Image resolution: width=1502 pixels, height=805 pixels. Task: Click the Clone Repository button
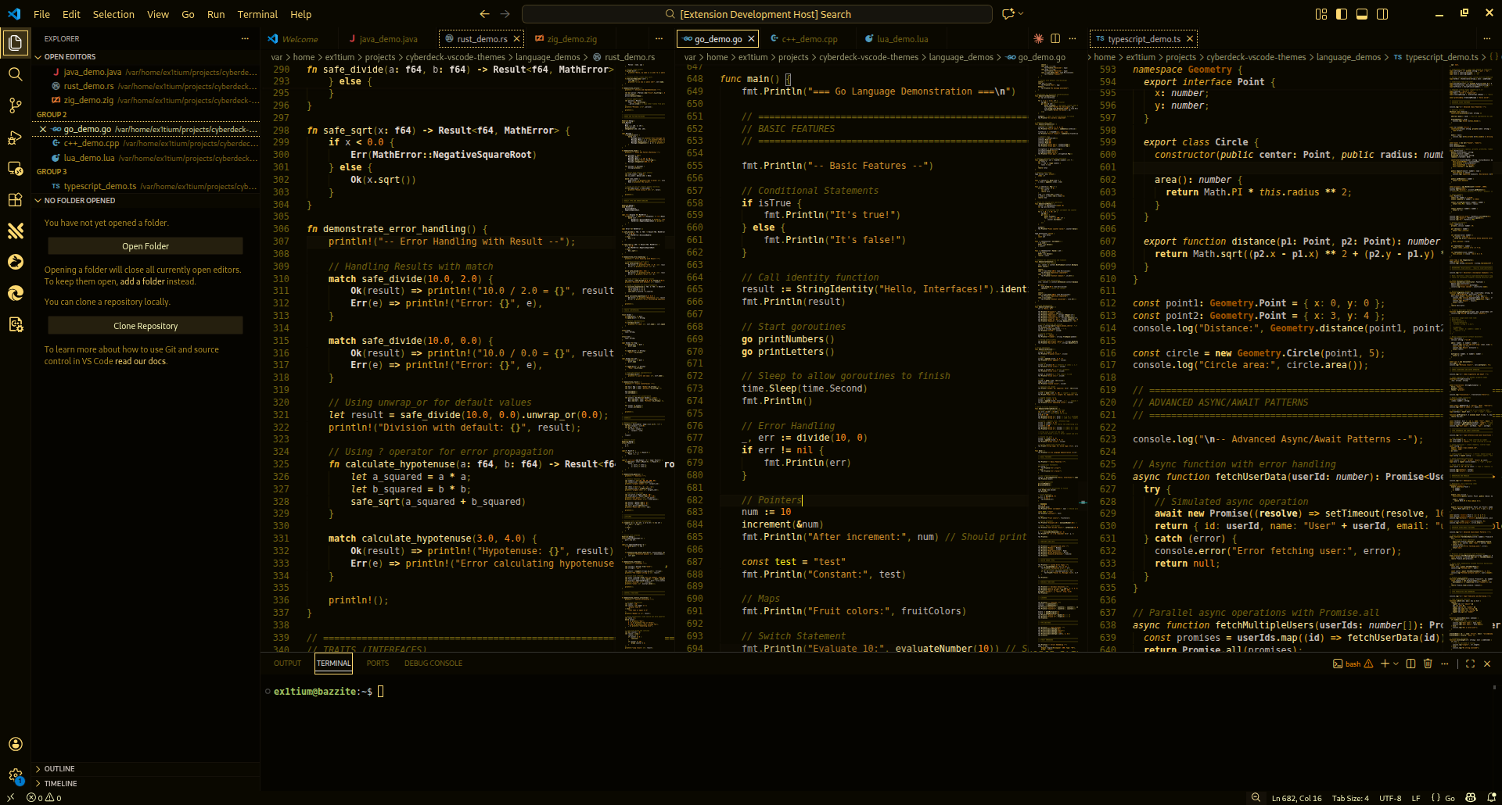pyautogui.click(x=145, y=325)
